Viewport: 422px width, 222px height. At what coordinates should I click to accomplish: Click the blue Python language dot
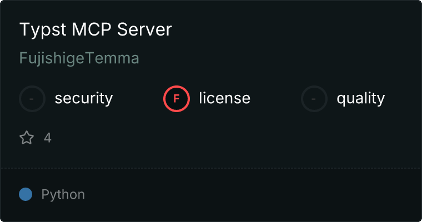(x=26, y=194)
